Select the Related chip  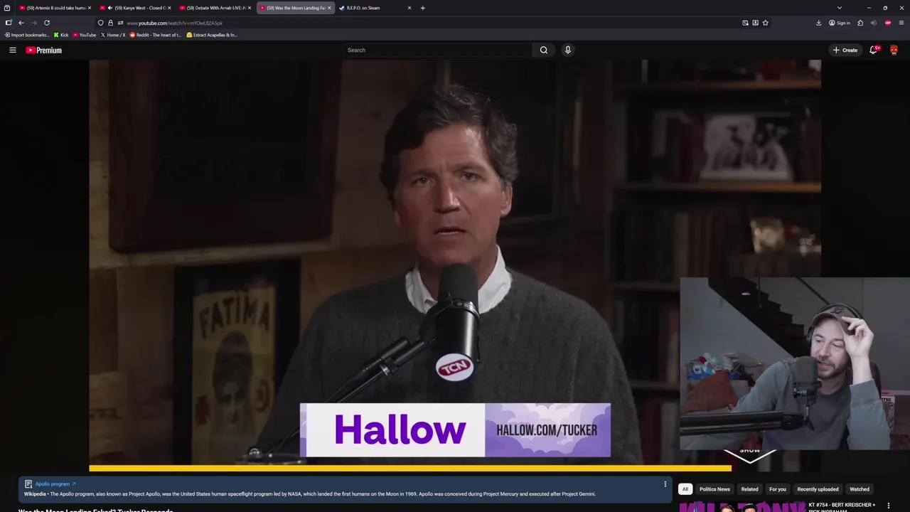click(749, 489)
